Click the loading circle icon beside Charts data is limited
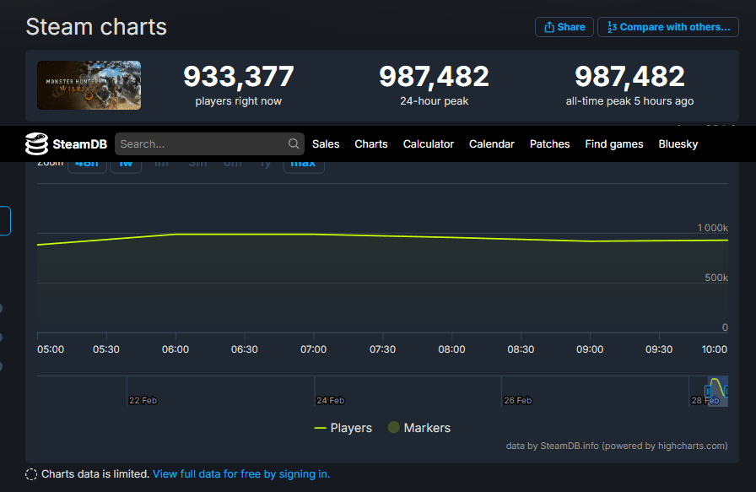756x492 pixels. (31, 474)
